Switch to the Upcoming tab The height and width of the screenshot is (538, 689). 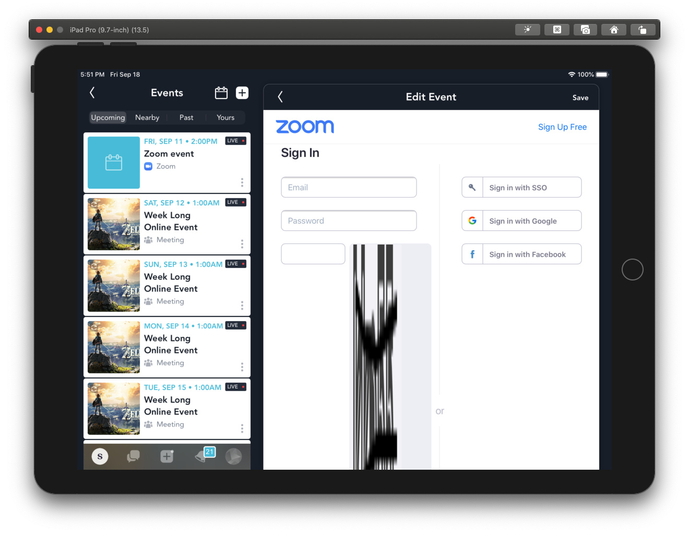pyautogui.click(x=108, y=117)
